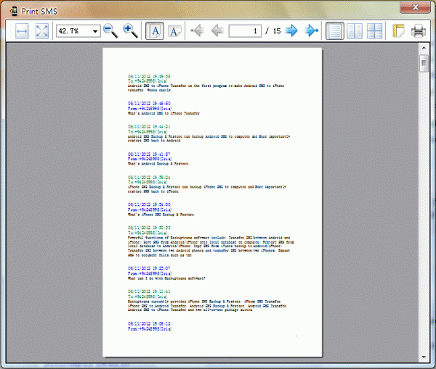Viewport: 436px width, 369px height.
Task: Toggle the smaller text A button
Action: coord(174,31)
